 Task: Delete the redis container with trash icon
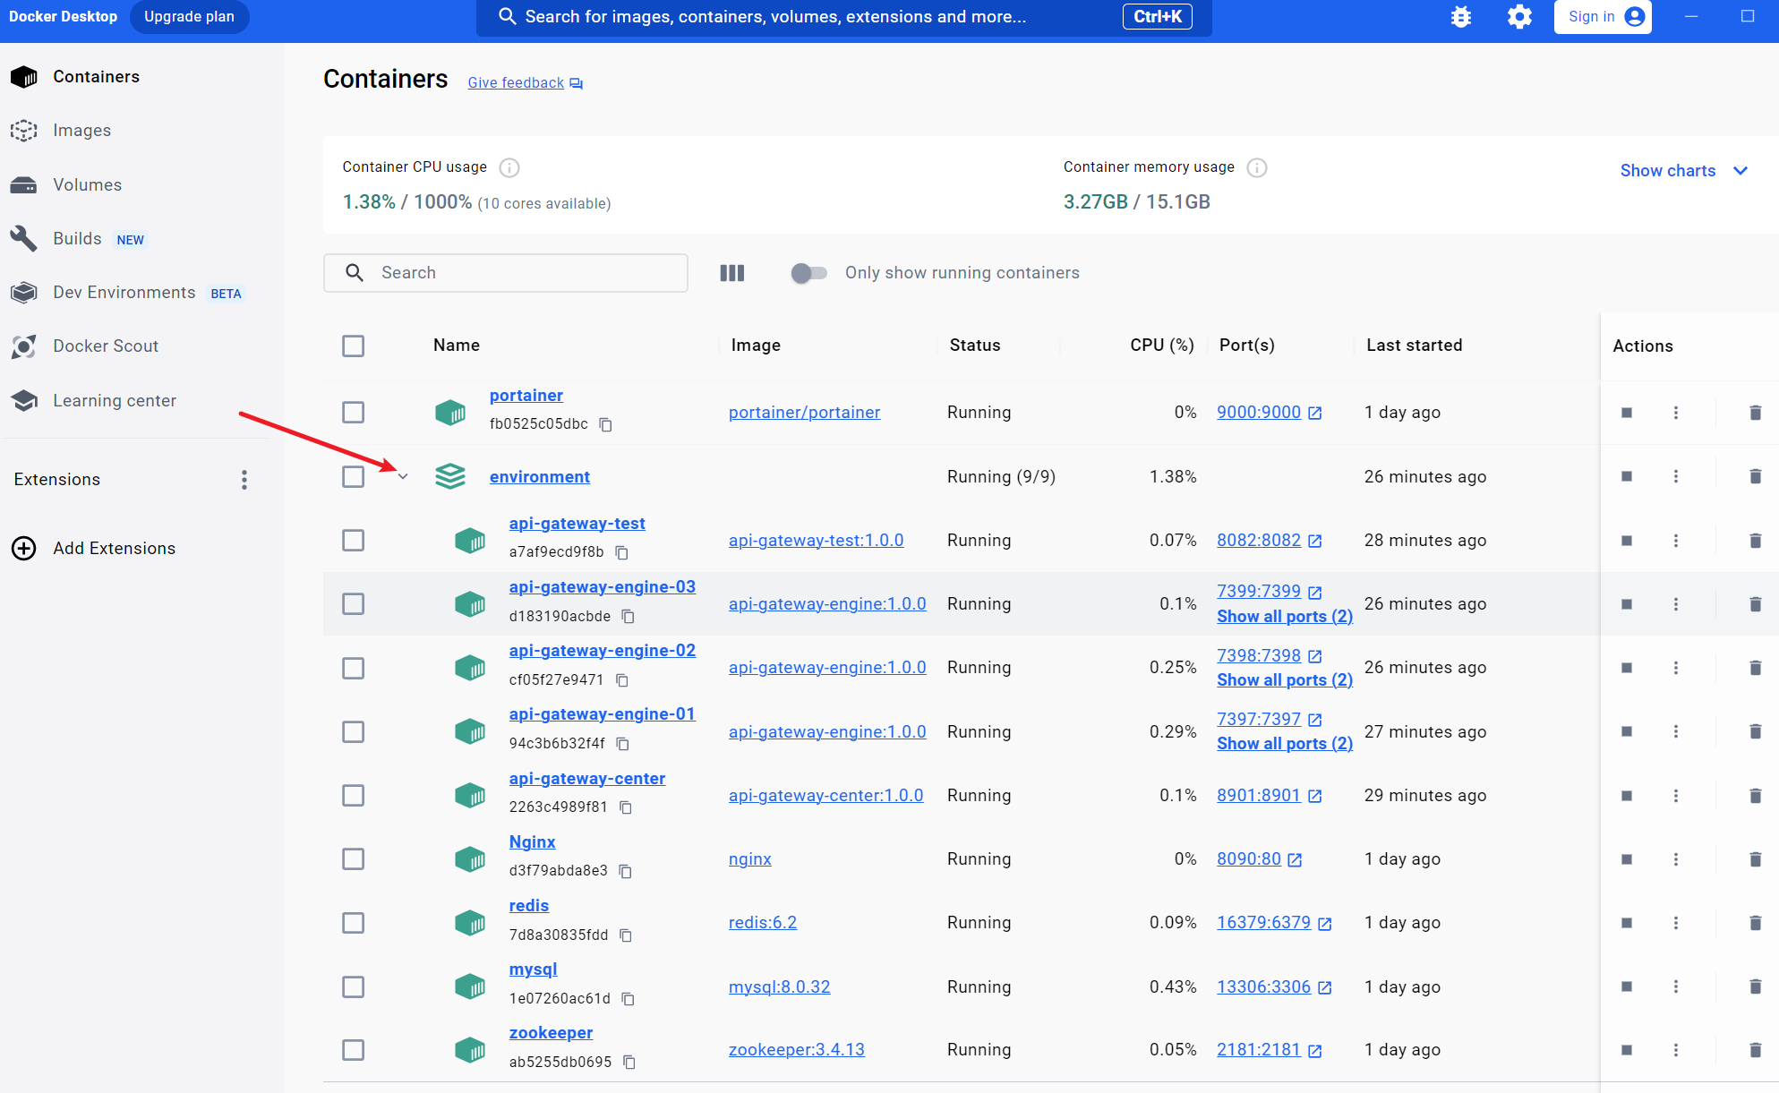click(x=1755, y=923)
